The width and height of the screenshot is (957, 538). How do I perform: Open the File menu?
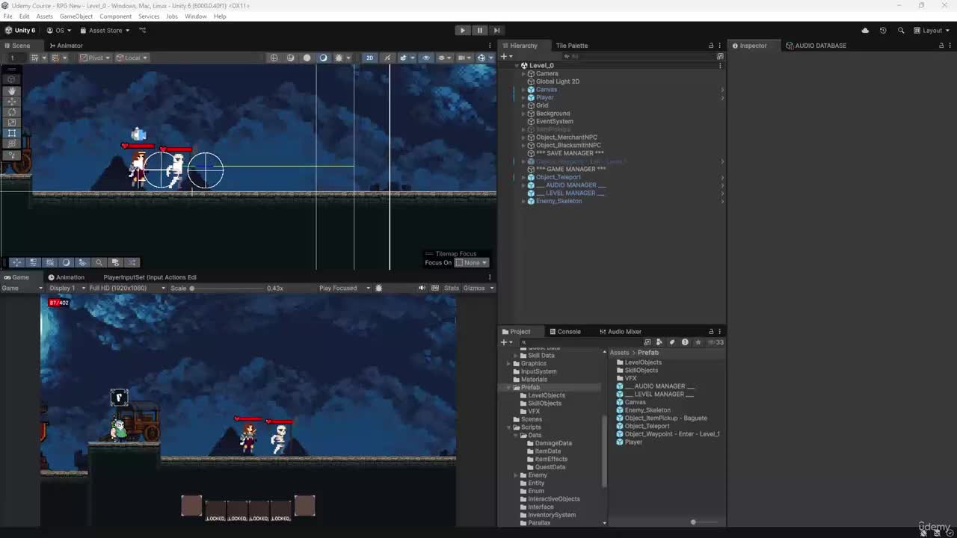[x=7, y=16]
